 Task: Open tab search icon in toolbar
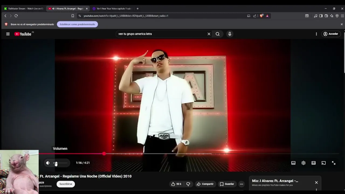307,16
